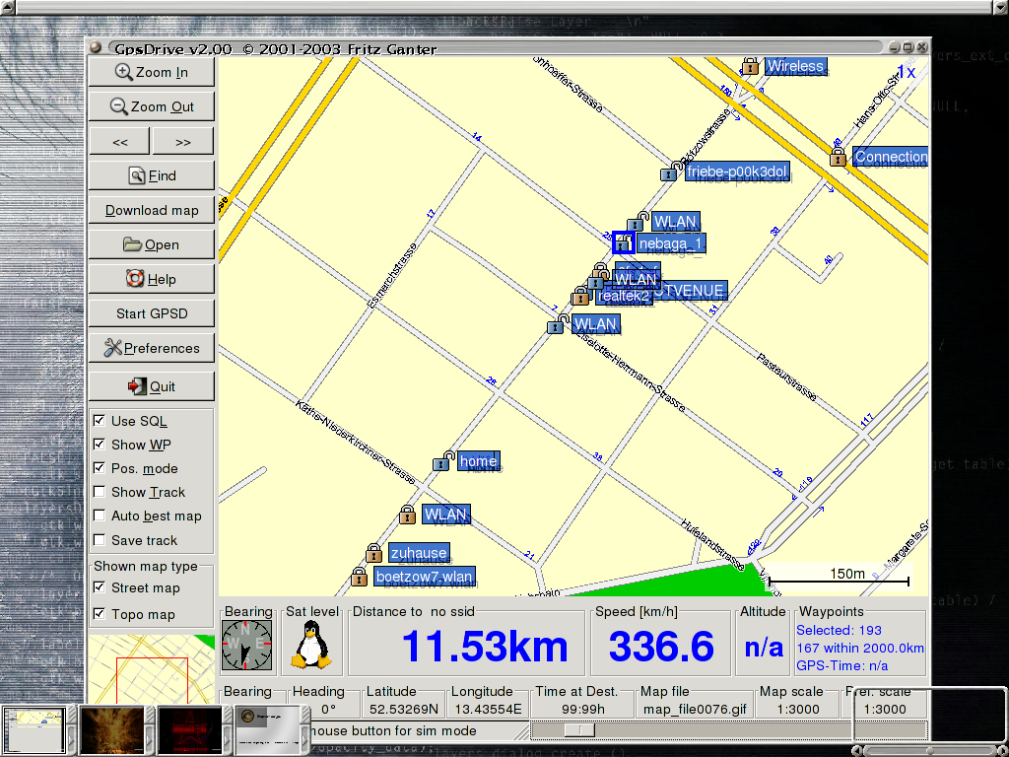Image resolution: width=1009 pixels, height=757 pixels.
Task: Switch to the grey fourth desktop thumbnail in the pager
Action: [267, 729]
